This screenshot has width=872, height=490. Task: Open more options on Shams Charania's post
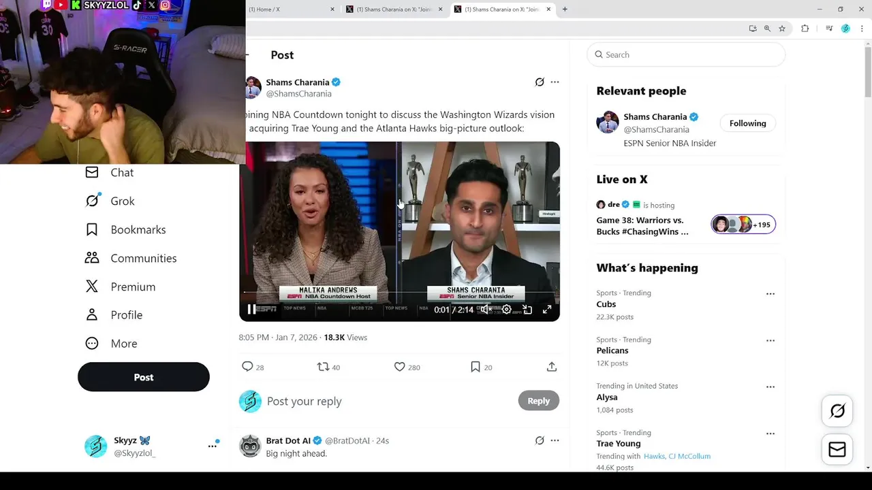click(555, 82)
